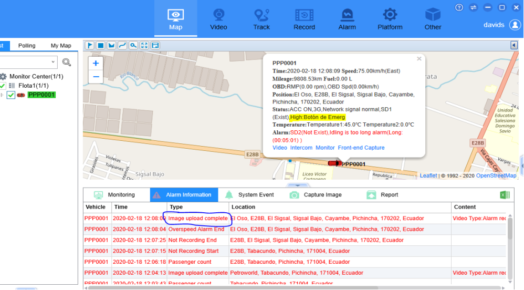Click the save icon on map toolbar
524x290 pixels.
155,45
